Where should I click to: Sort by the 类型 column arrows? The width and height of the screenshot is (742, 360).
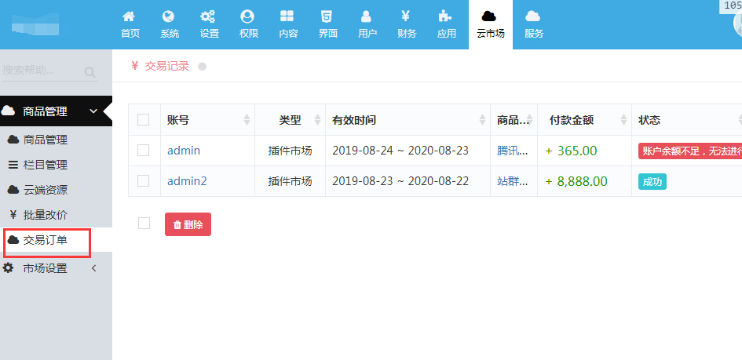tap(317, 120)
